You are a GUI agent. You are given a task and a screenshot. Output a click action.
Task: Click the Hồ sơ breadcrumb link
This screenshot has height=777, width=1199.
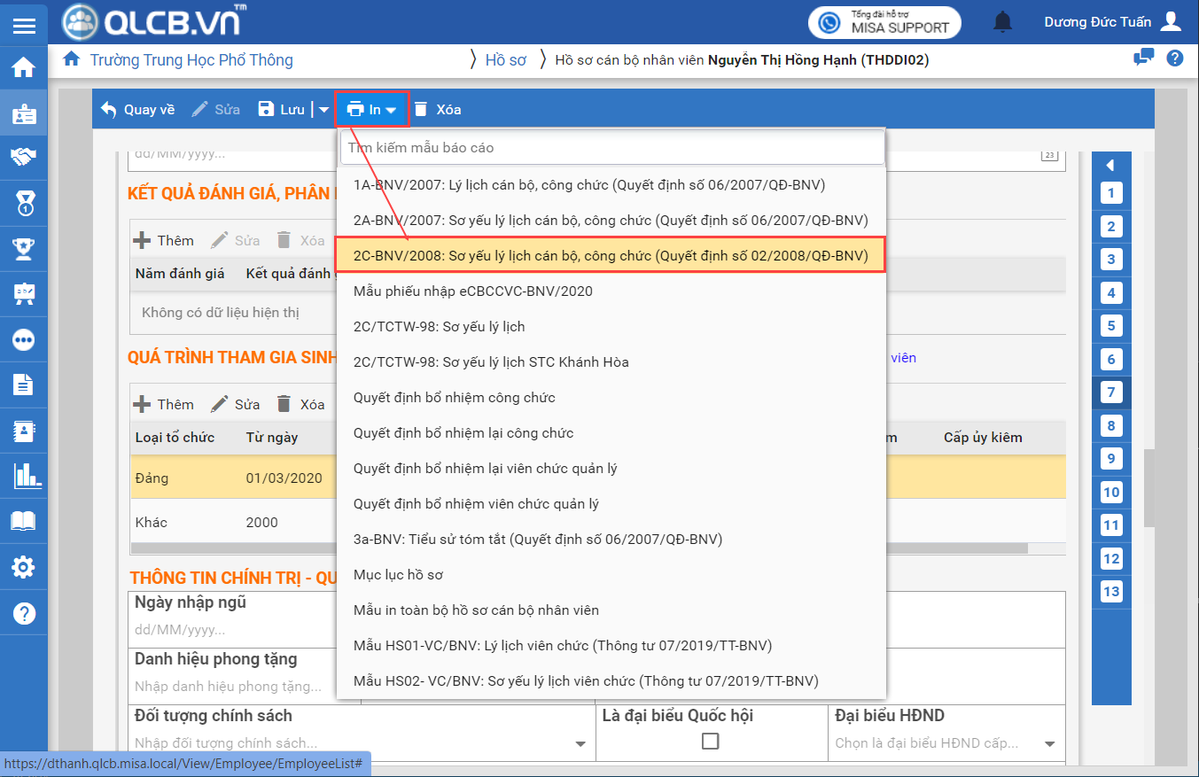(505, 60)
